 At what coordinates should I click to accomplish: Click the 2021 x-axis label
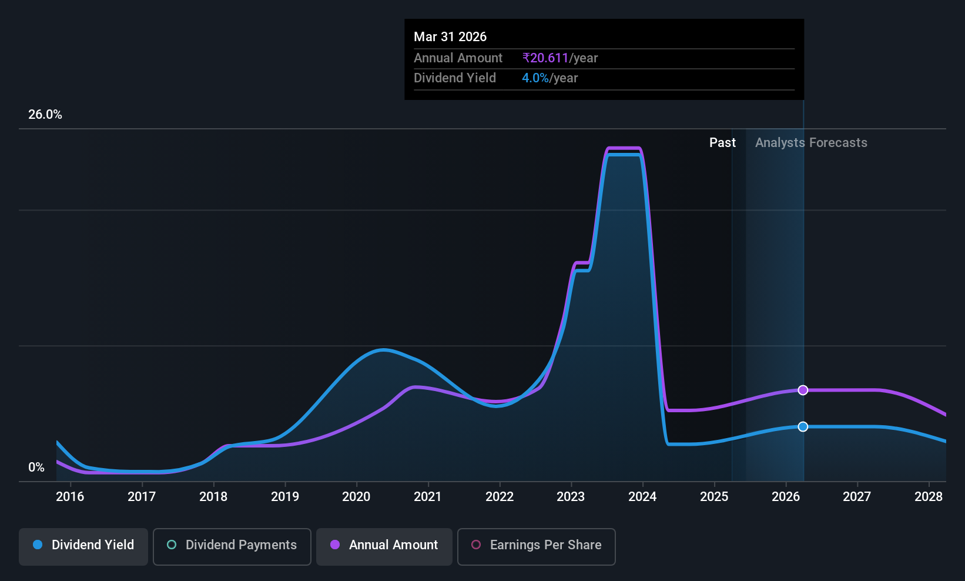point(428,497)
